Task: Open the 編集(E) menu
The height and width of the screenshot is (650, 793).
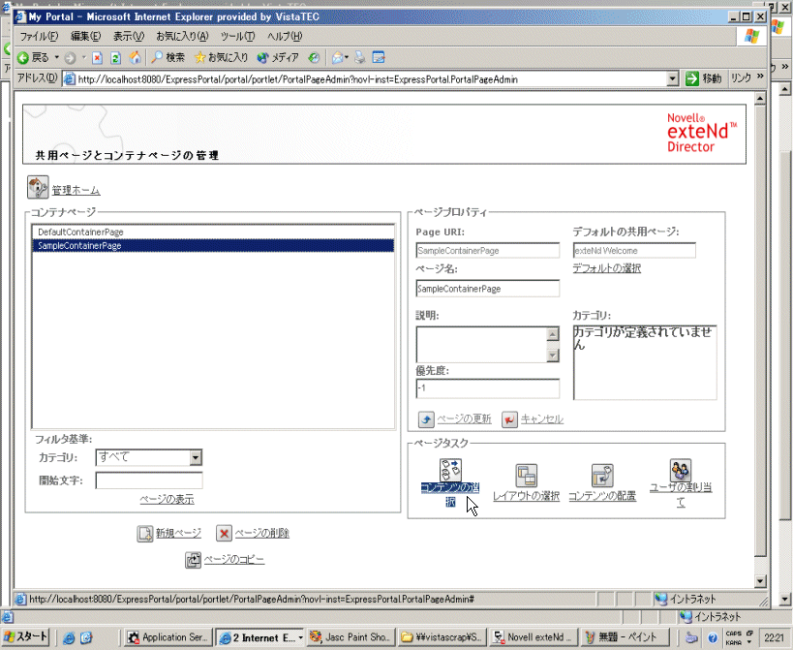Action: (x=85, y=37)
